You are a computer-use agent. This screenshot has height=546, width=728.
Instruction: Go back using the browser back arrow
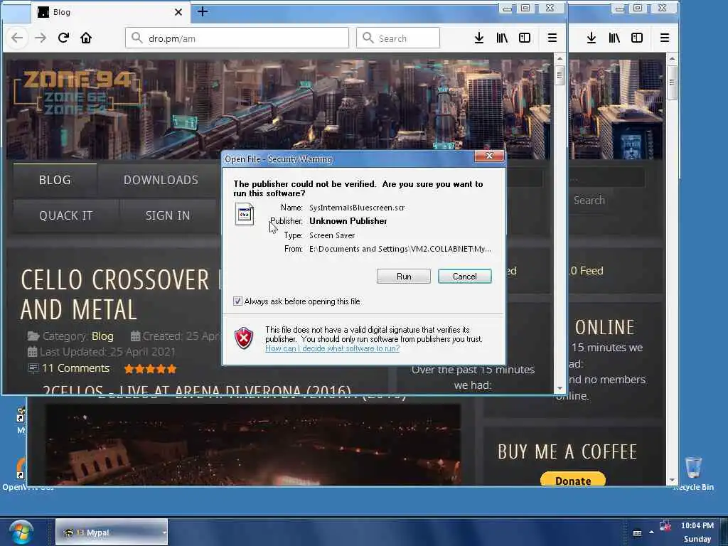pyautogui.click(x=17, y=38)
